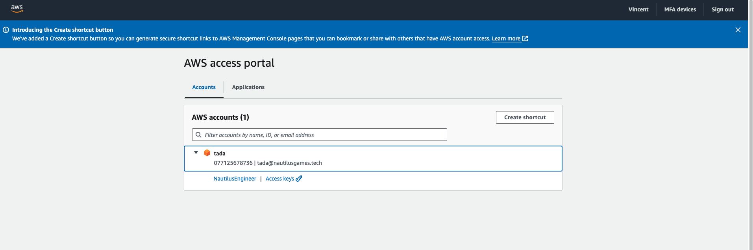Sign out of the access portal
Image resolution: width=753 pixels, height=250 pixels.
(x=722, y=9)
